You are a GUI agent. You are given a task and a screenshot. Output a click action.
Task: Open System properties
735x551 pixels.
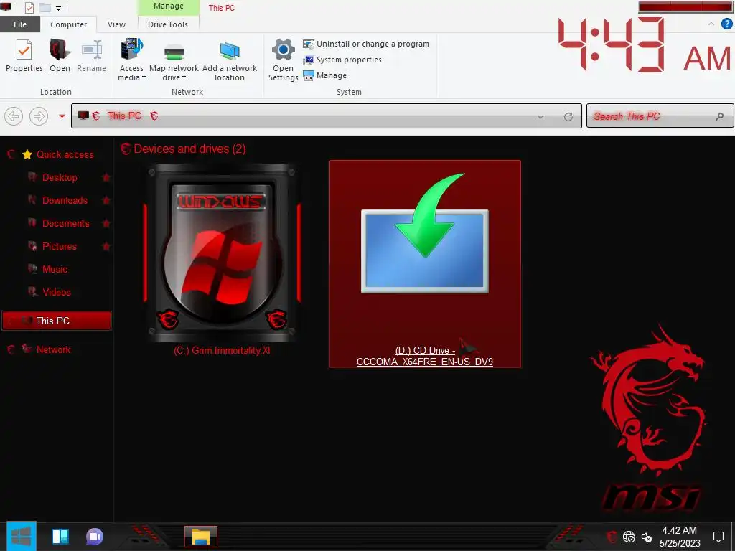point(342,60)
